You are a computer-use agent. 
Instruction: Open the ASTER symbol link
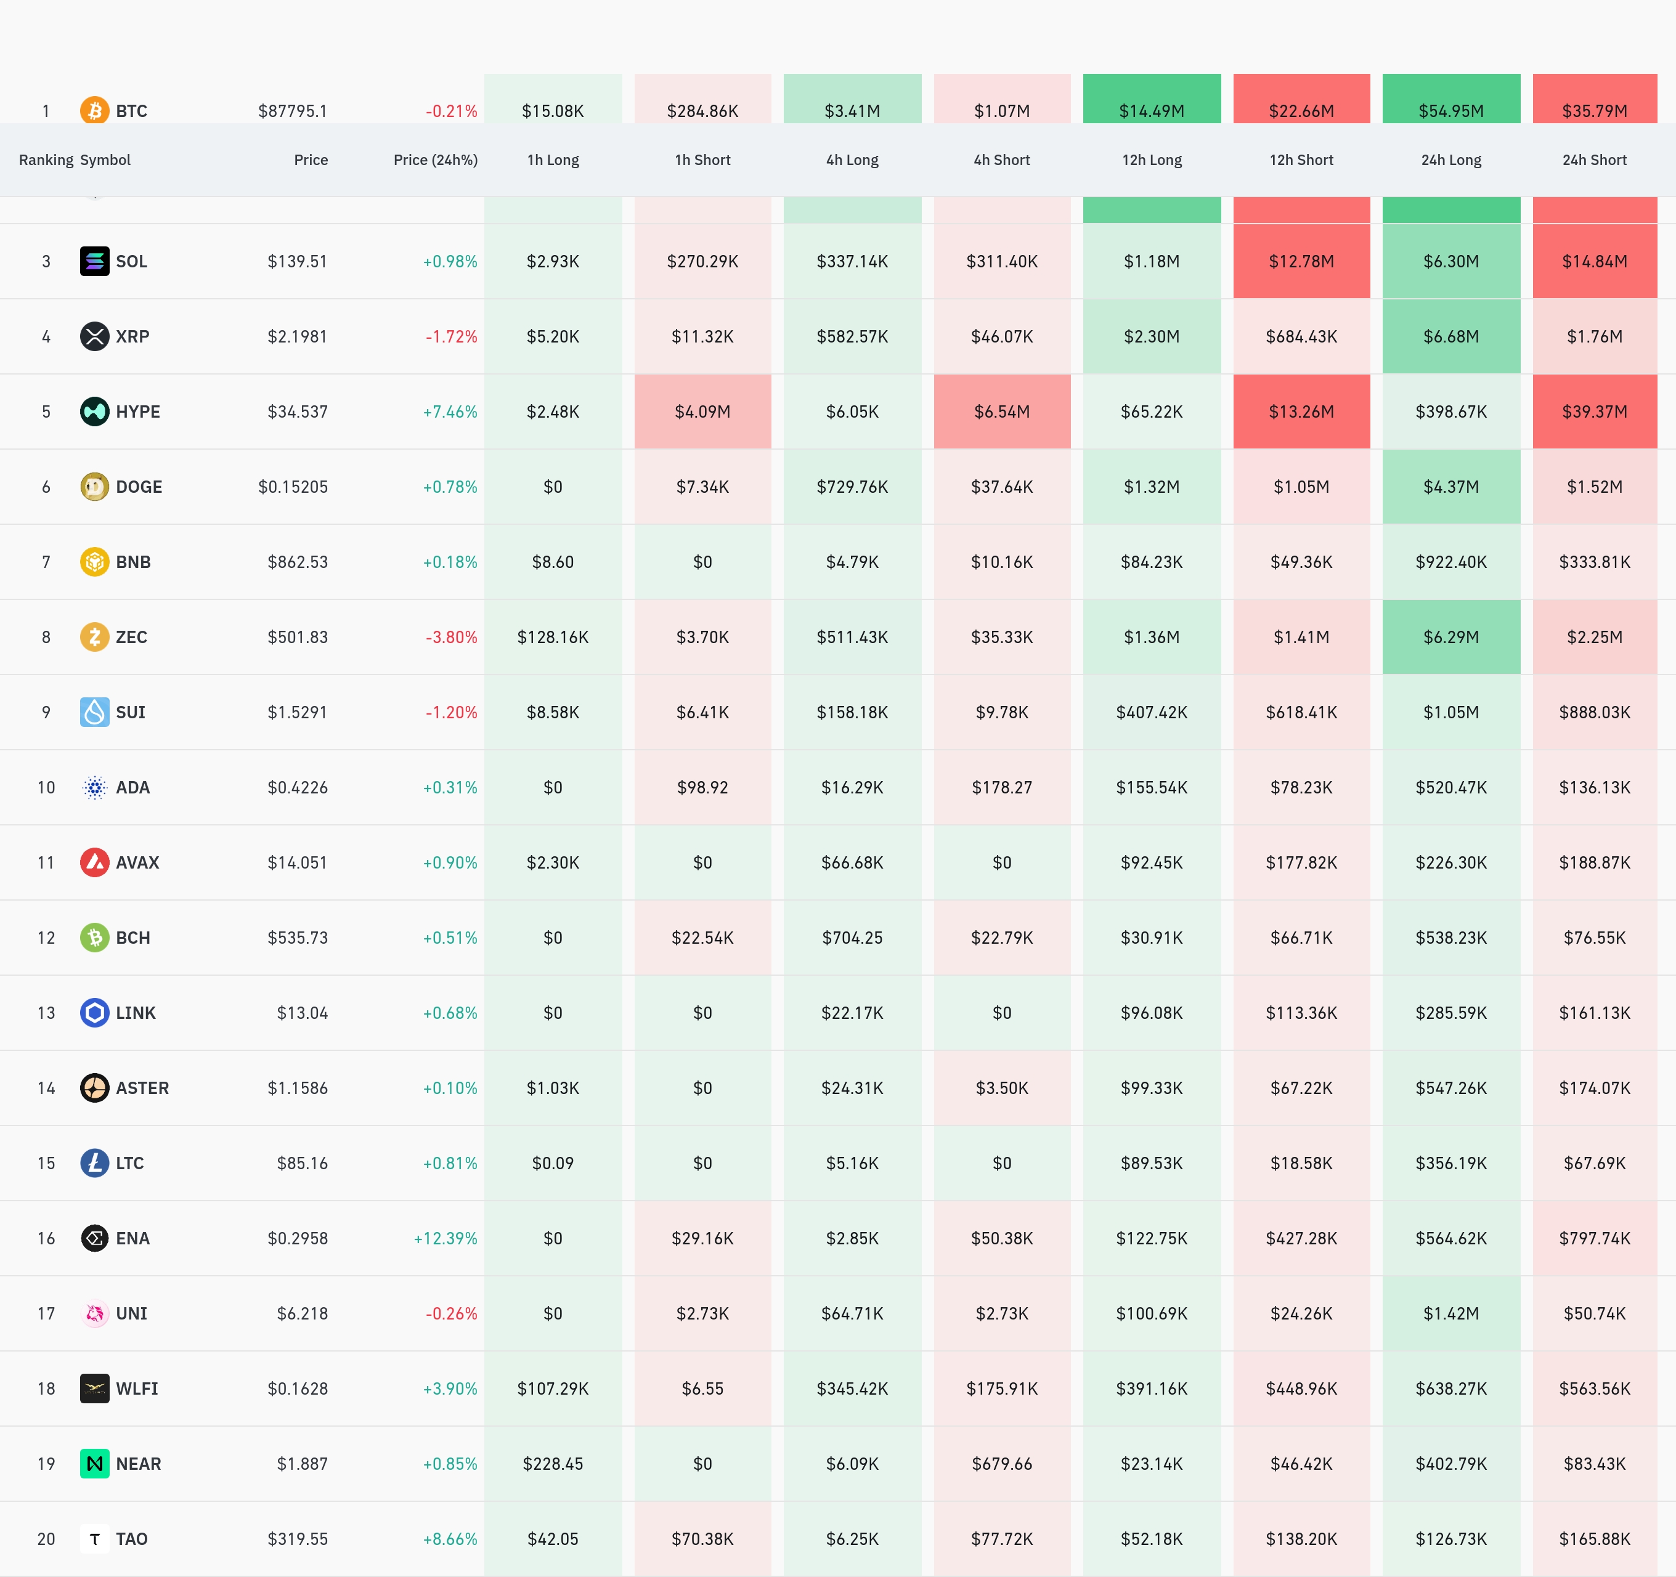pos(142,1088)
